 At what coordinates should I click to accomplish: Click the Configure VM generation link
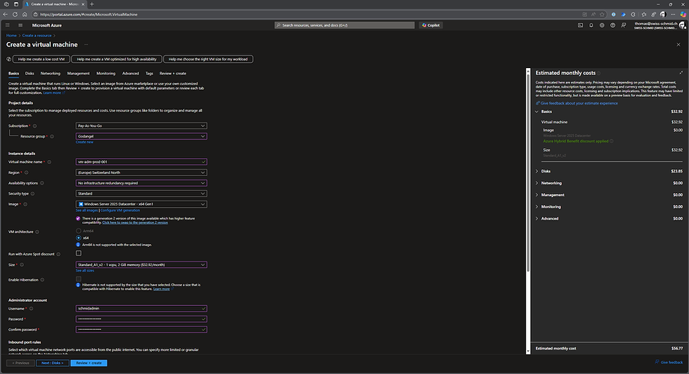point(120,211)
